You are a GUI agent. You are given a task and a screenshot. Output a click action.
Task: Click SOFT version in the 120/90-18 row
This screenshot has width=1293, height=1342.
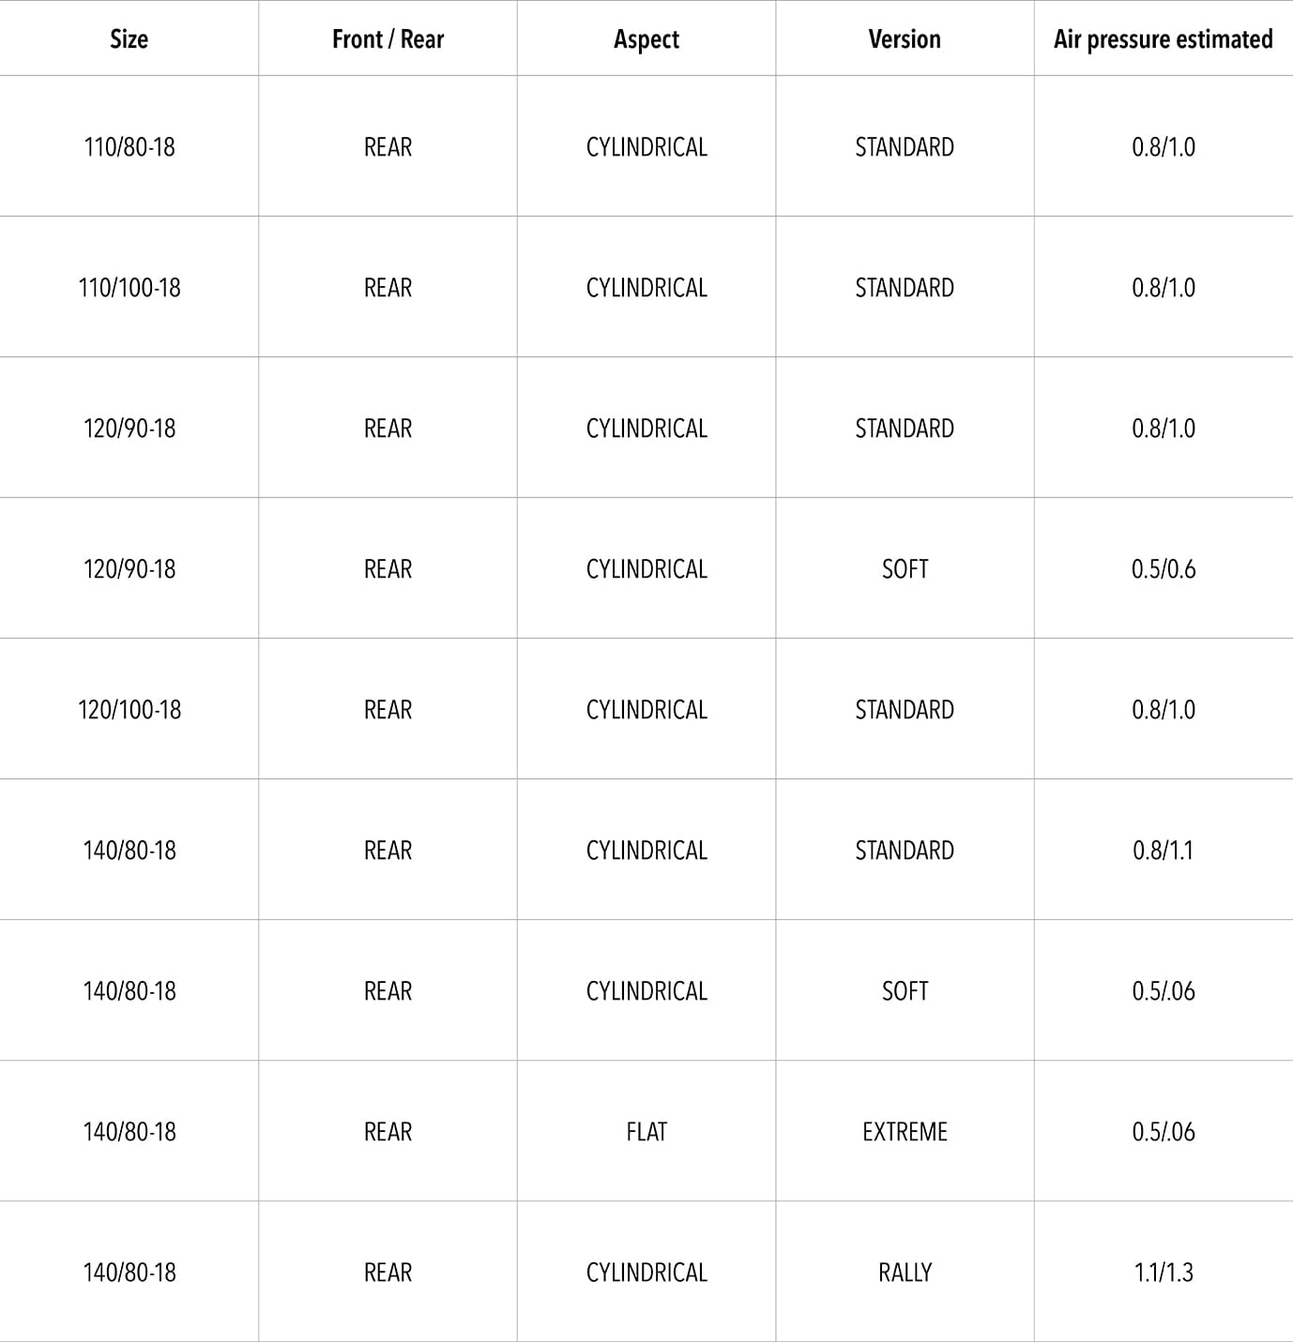click(905, 569)
